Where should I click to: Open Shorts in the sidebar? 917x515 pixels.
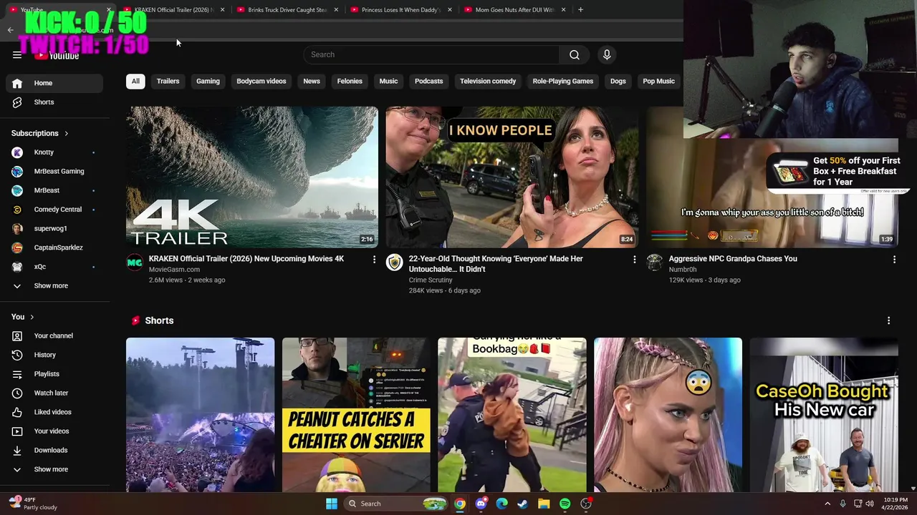[54, 102]
